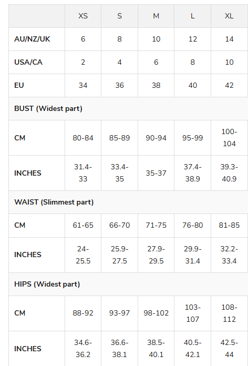Select the AU/NZ/UK size 14 cell
The image size is (248, 366).
point(229,39)
